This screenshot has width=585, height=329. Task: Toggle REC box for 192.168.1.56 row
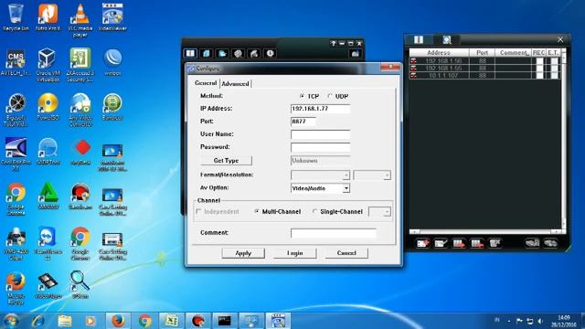539,61
